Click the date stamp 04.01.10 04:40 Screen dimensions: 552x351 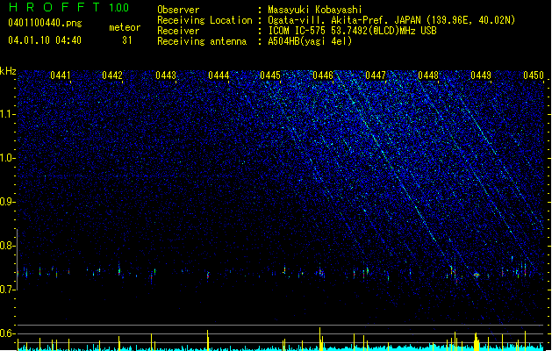pos(45,40)
